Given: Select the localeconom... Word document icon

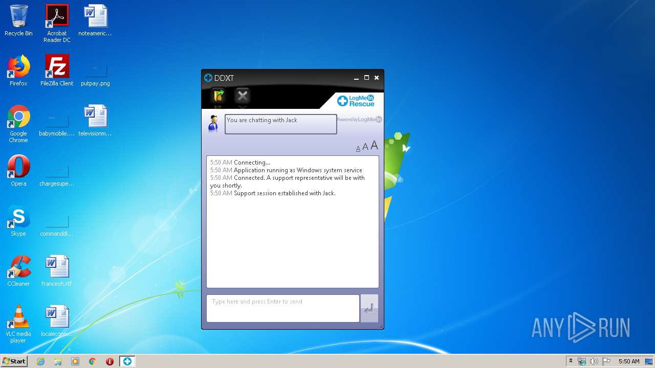Looking at the screenshot, I should pos(57,321).
